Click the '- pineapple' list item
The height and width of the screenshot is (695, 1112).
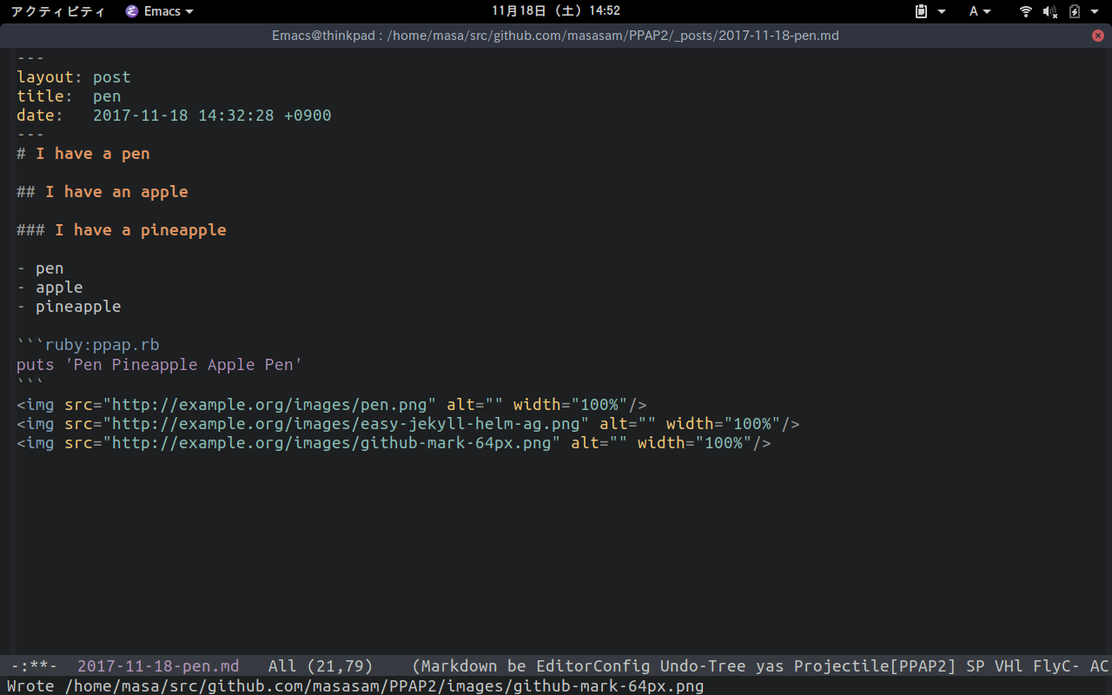[69, 307]
